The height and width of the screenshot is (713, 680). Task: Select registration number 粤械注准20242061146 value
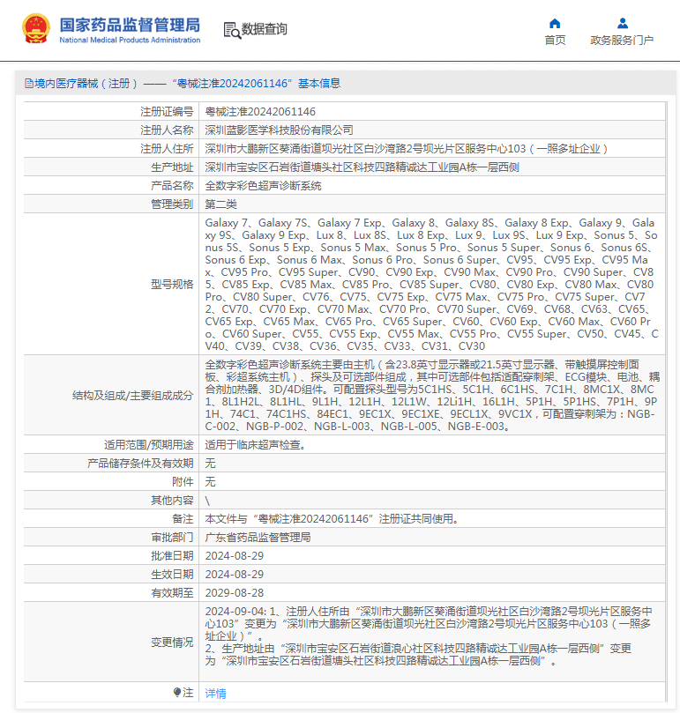coord(260,111)
